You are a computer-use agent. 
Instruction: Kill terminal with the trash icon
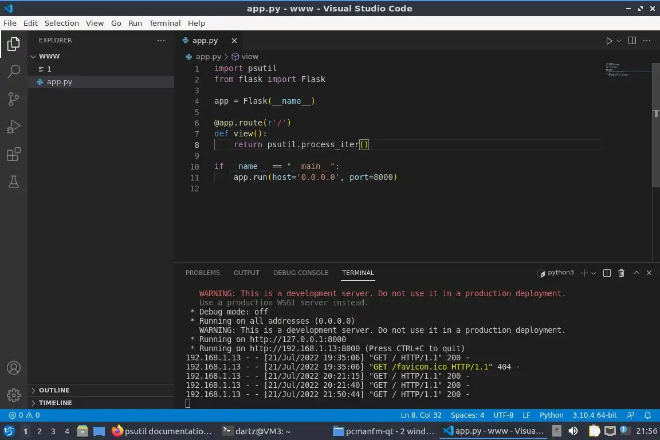[621, 273]
